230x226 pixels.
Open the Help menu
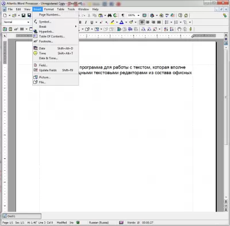click(95, 9)
